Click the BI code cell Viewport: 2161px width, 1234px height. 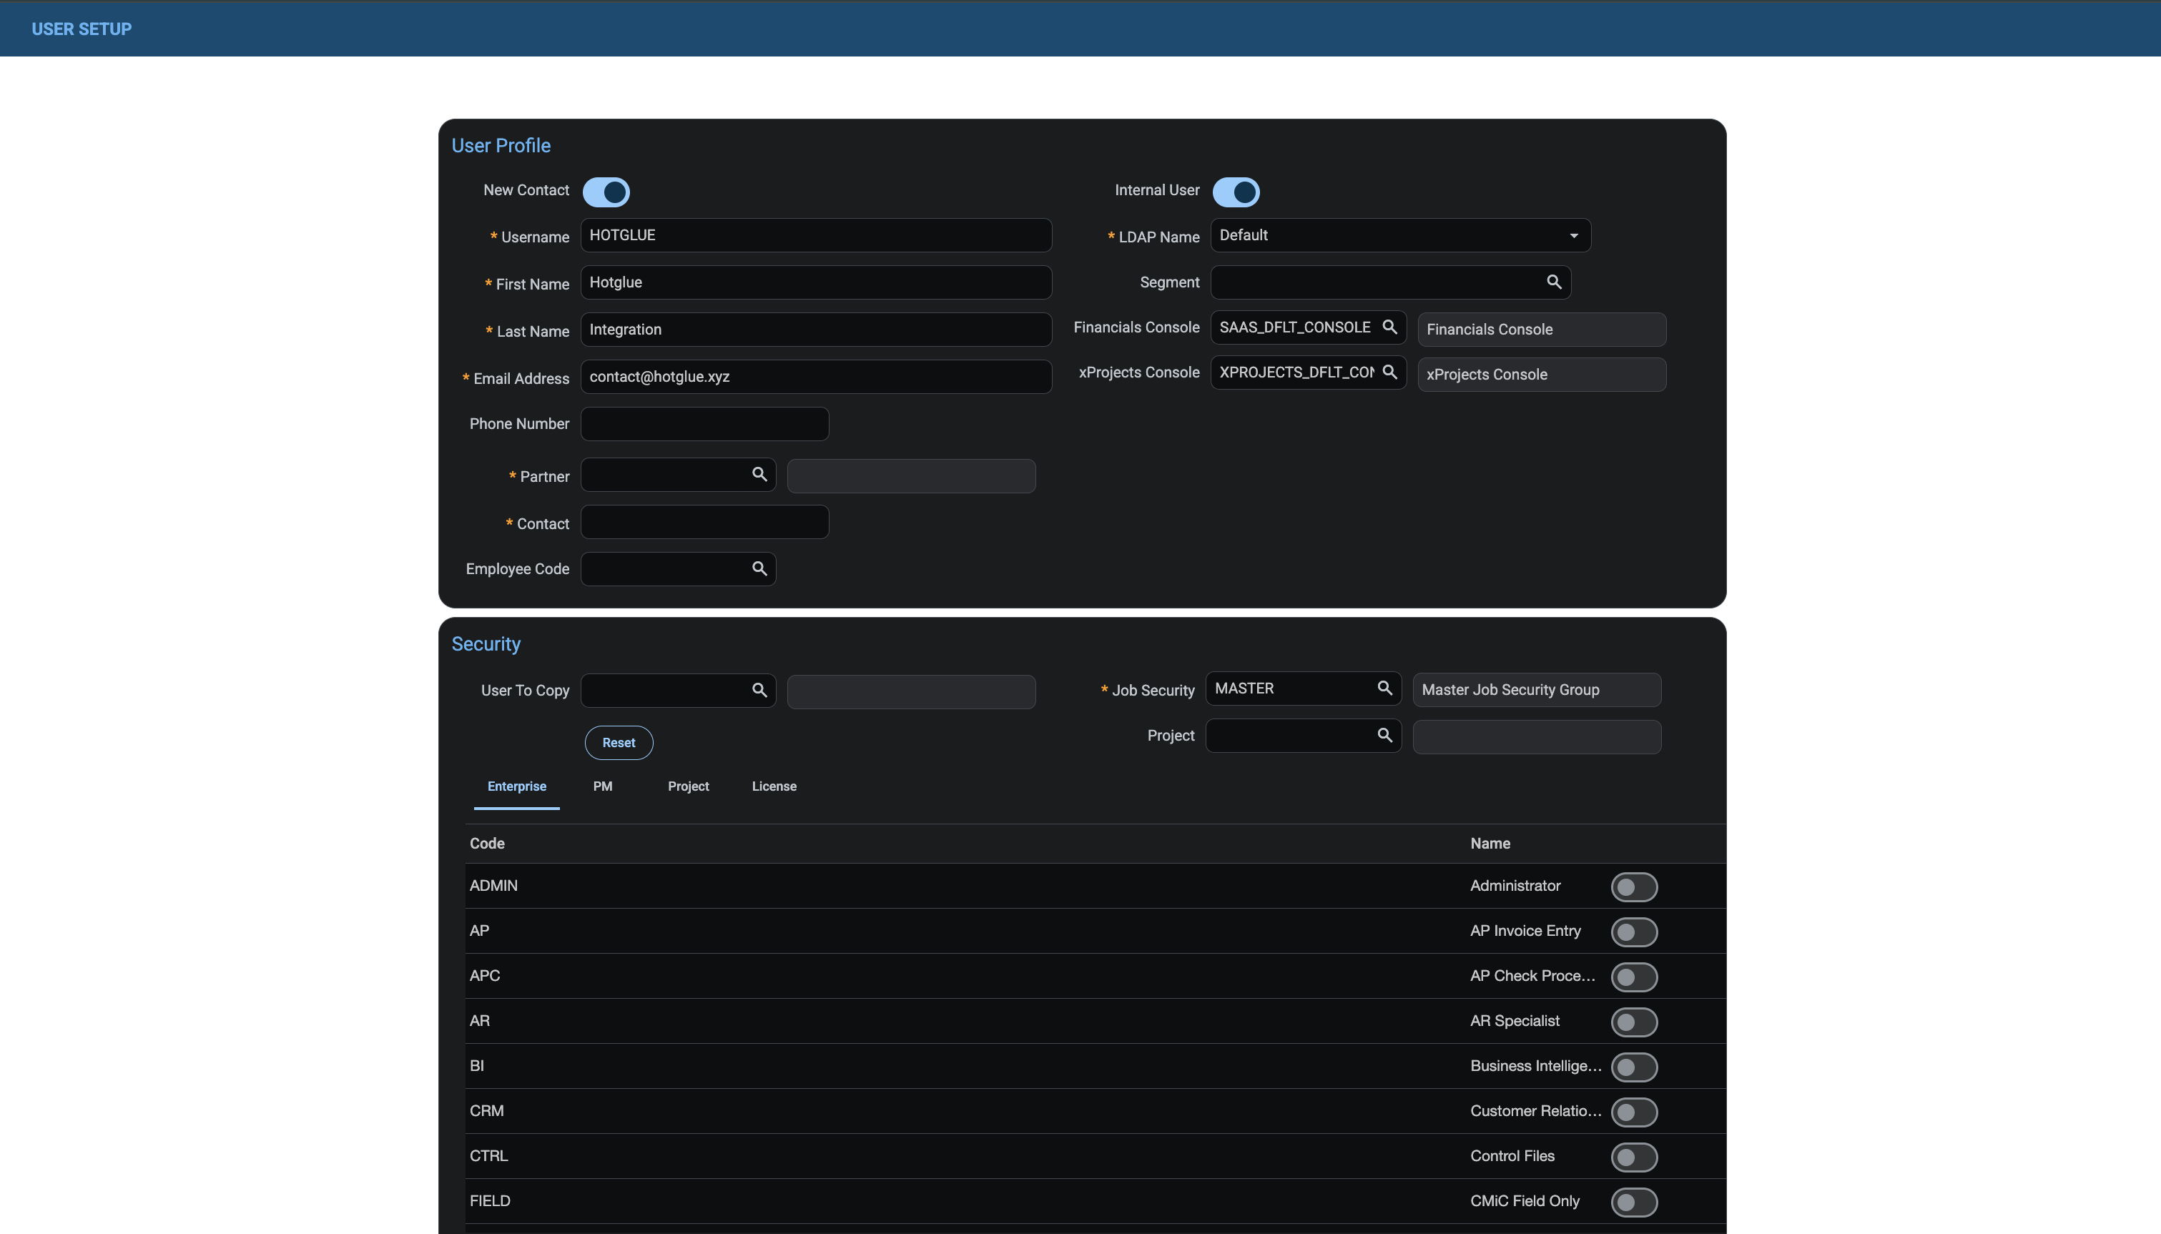click(477, 1065)
